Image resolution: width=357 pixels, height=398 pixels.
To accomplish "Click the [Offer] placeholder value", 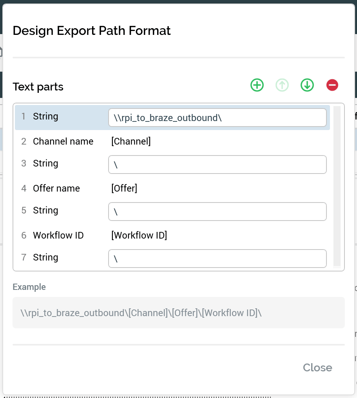I will [x=124, y=188].
